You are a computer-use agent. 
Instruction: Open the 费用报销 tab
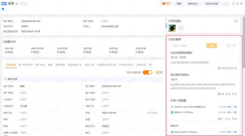pyautogui.click(x=60, y=65)
